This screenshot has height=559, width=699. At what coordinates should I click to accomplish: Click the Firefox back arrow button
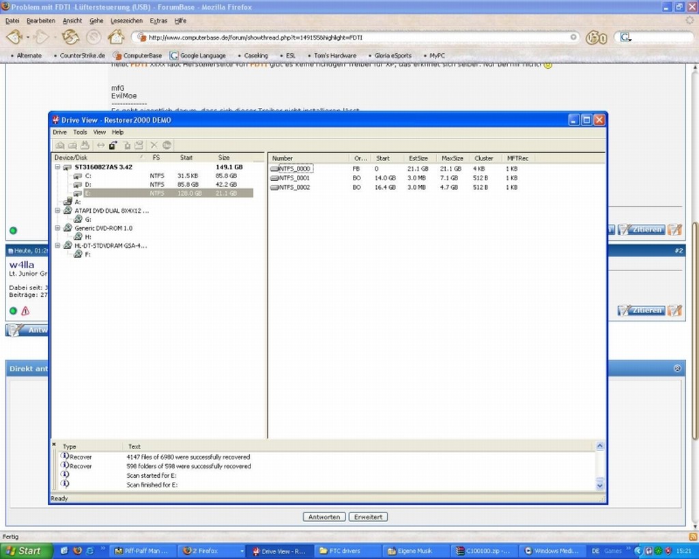(14, 37)
